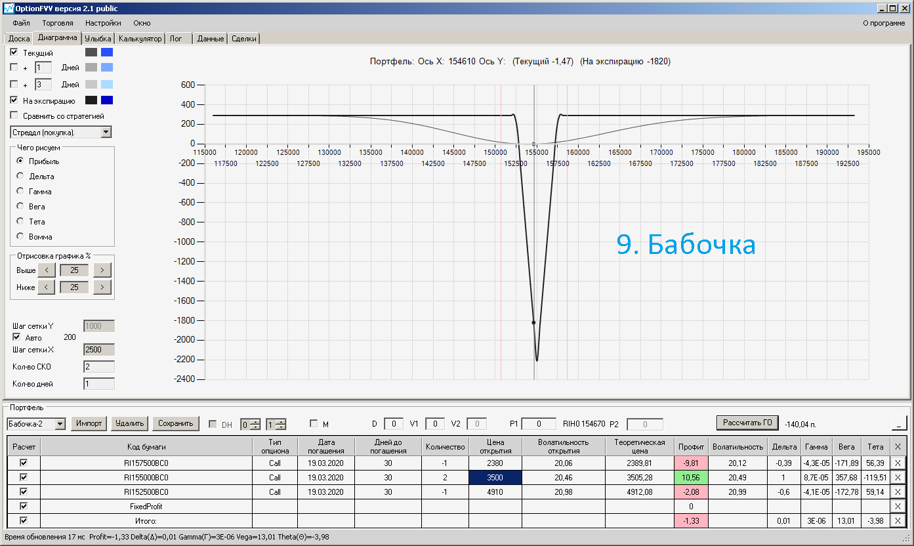Click the 'Сохранить' button
Screen dimensions: 914x546
pyautogui.click(x=176, y=423)
